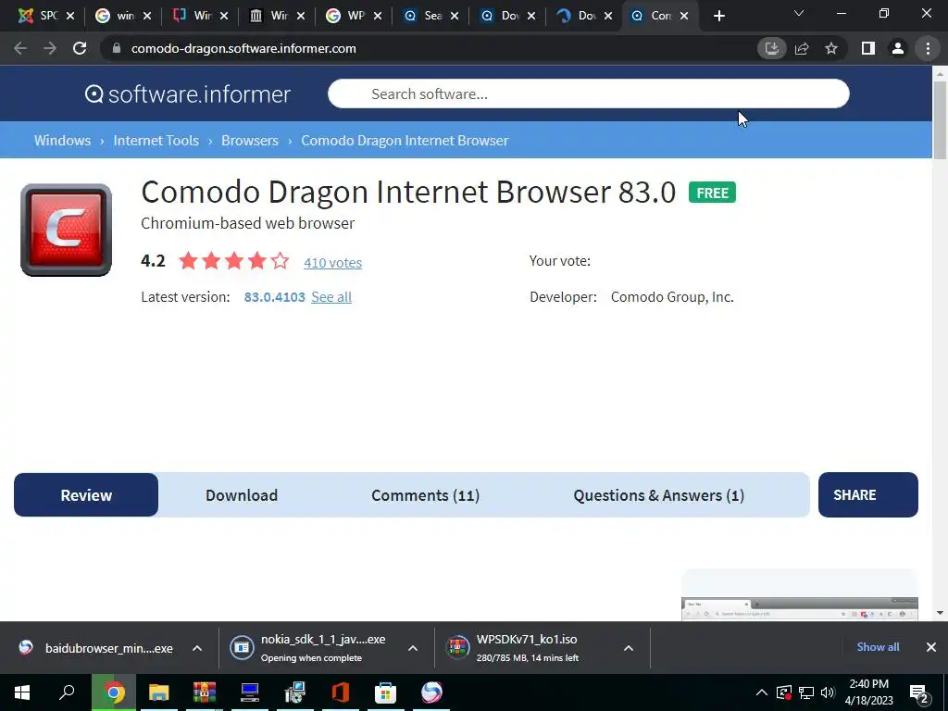Screen dimensions: 948x711
Task: Open the Internet Tools breadcrumb
Action: [156, 141]
